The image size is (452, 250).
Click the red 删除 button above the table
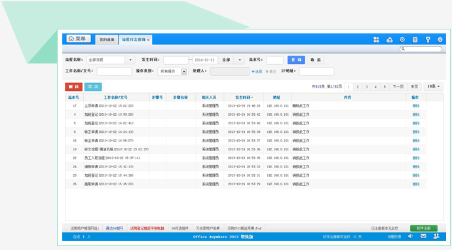coord(73,86)
